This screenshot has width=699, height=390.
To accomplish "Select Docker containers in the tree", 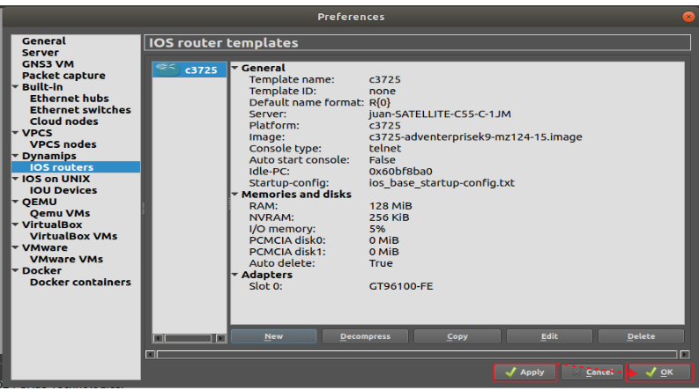I will point(80,283).
